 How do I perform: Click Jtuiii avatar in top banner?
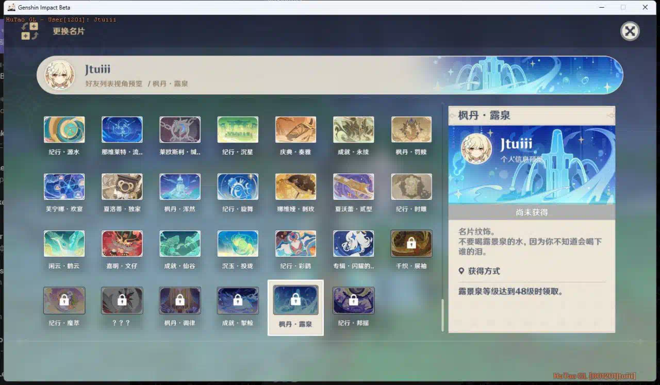pos(60,75)
